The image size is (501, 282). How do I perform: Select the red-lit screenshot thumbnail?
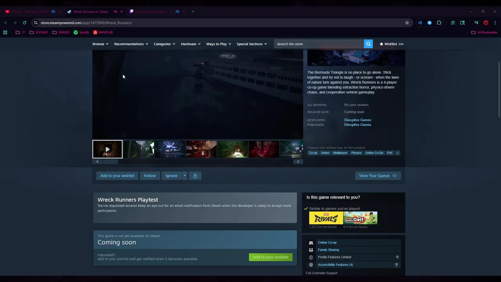pyautogui.click(x=264, y=149)
